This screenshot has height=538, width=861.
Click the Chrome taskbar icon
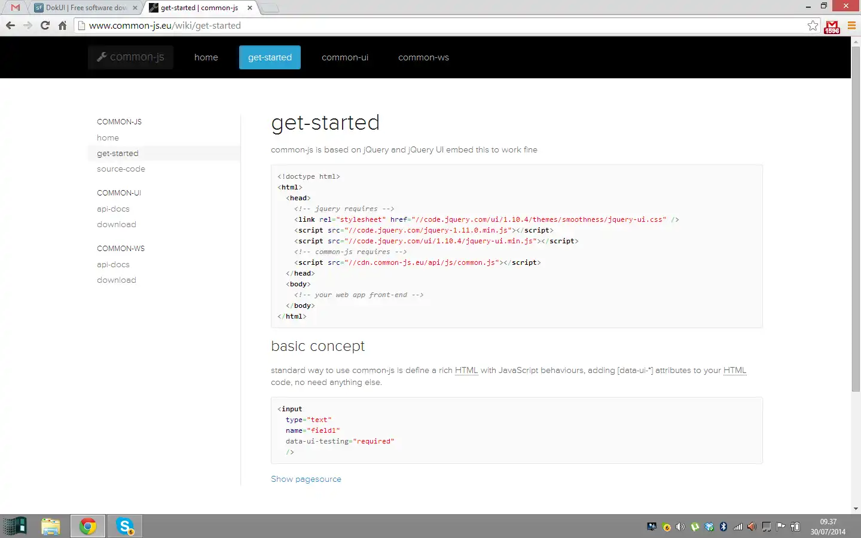coord(88,526)
